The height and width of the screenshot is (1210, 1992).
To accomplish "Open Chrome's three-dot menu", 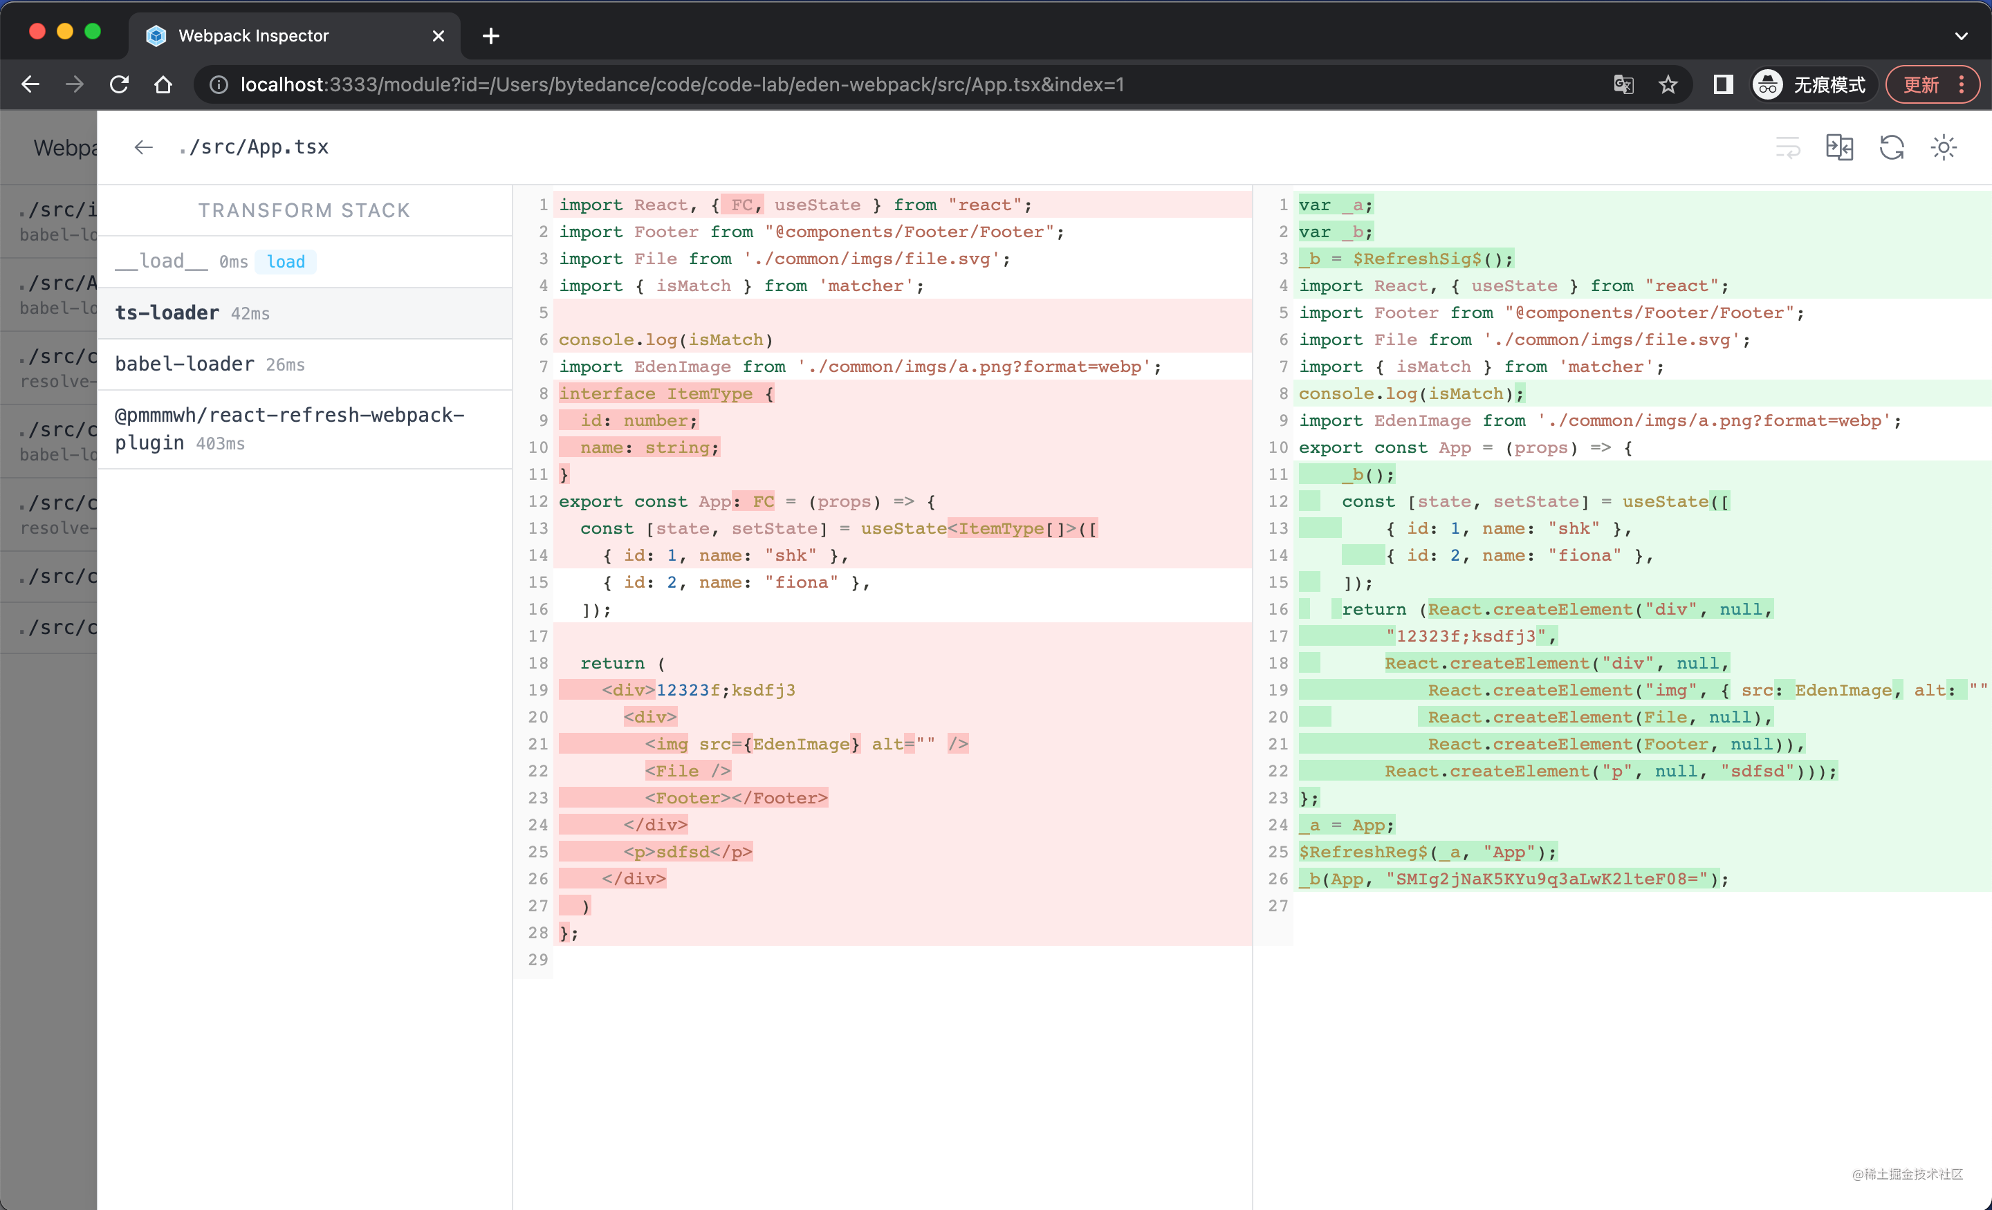I will [x=1962, y=84].
